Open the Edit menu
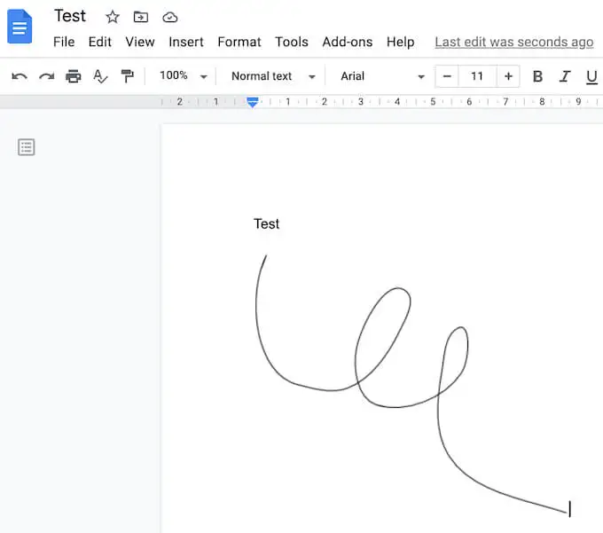This screenshot has height=533, width=603. [99, 42]
